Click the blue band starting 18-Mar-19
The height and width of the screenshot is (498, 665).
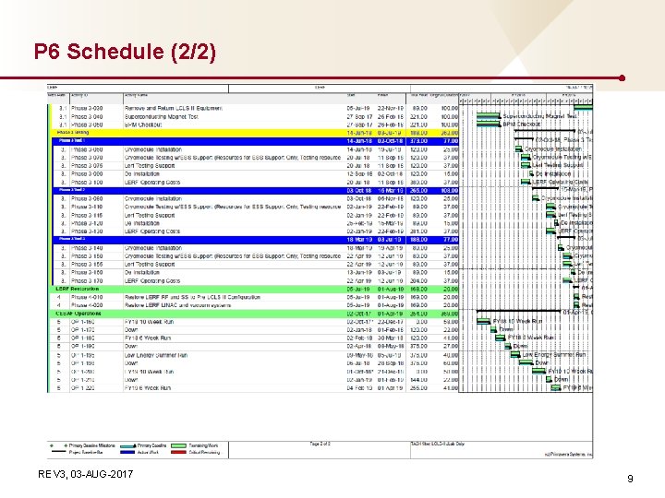click(255, 240)
